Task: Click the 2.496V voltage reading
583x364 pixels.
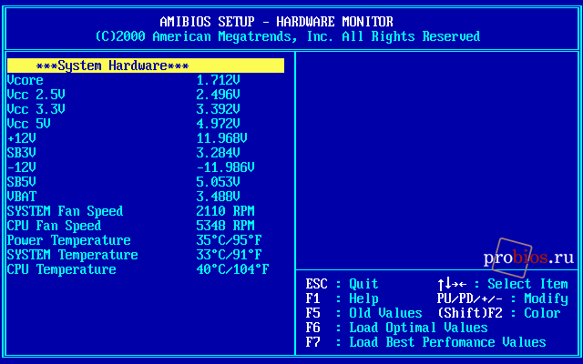Action: 219,95
